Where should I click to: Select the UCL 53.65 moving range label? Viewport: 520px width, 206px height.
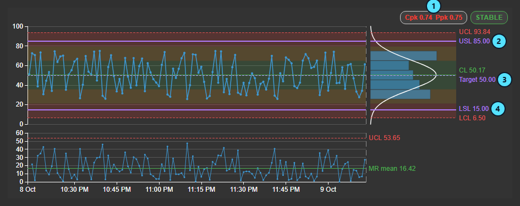pyautogui.click(x=385, y=138)
